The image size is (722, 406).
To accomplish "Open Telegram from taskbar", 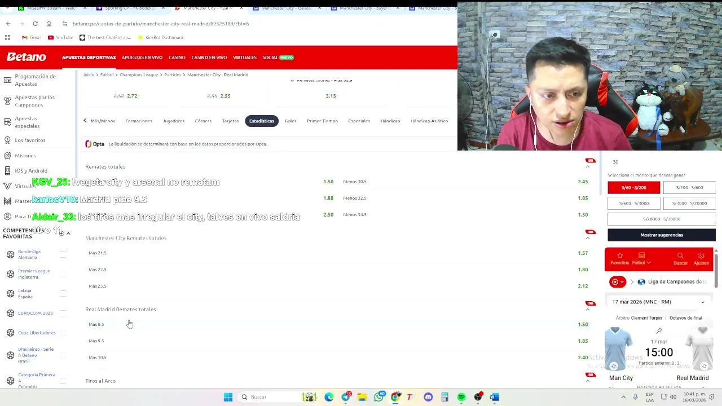I will point(346,397).
